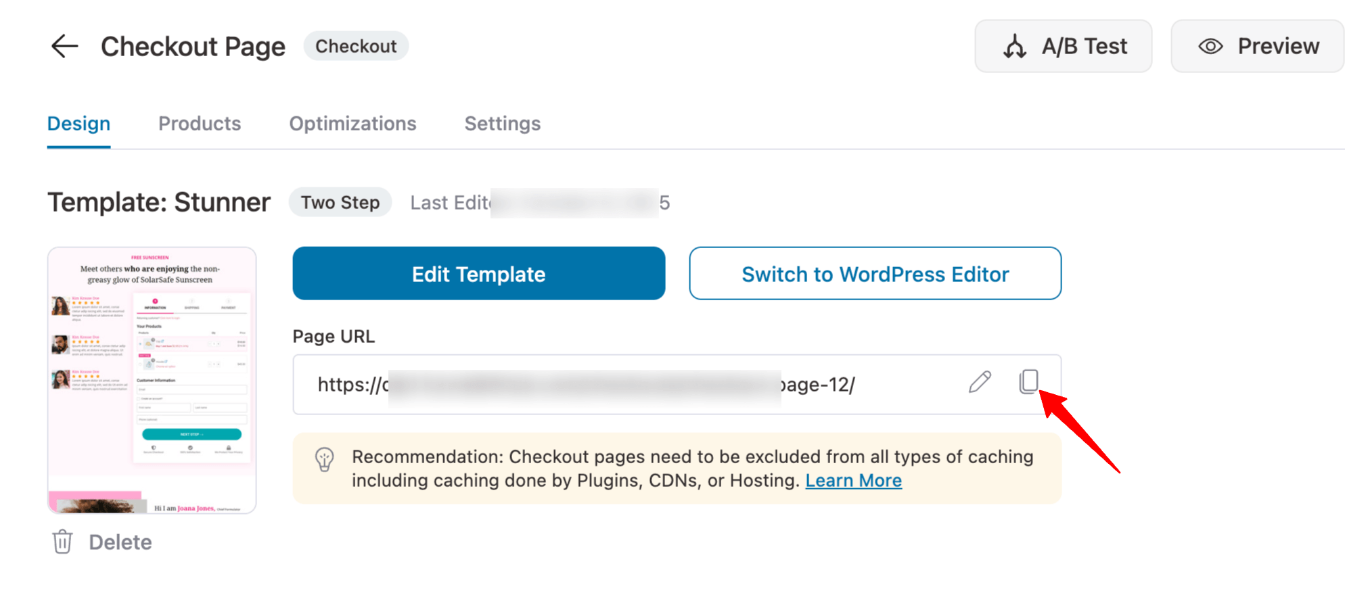
Task: Click the lightbulb icon in the recommendation banner
Action: (x=324, y=460)
